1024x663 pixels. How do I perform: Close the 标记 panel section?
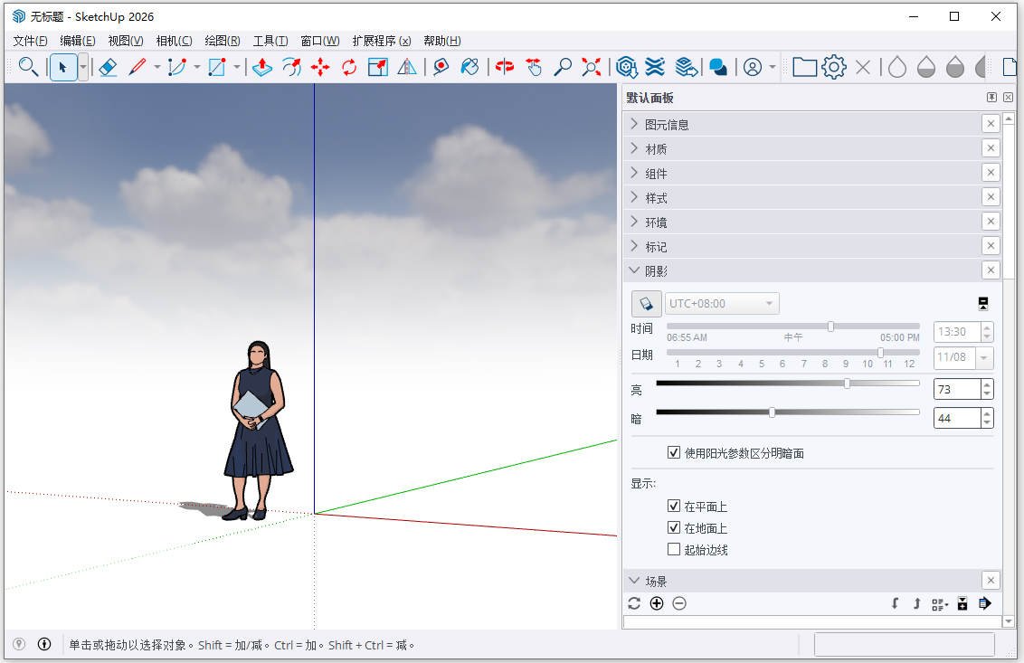coord(991,245)
